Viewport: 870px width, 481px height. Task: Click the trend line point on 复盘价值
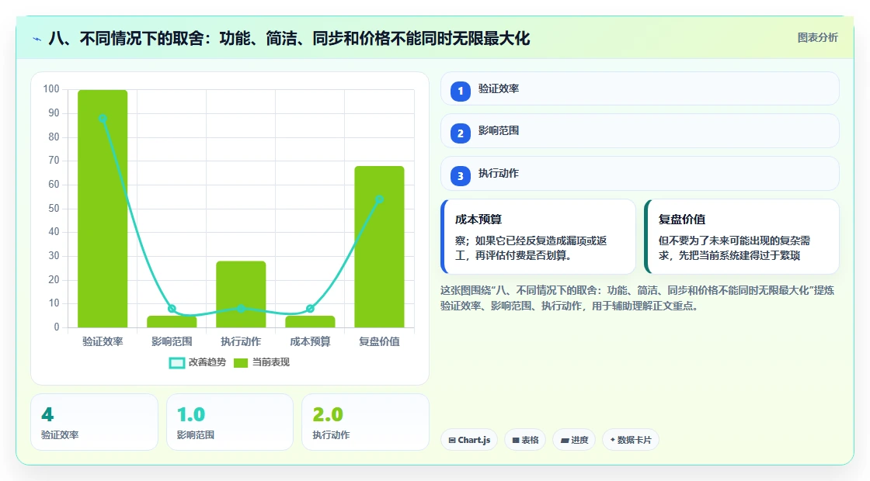point(380,199)
